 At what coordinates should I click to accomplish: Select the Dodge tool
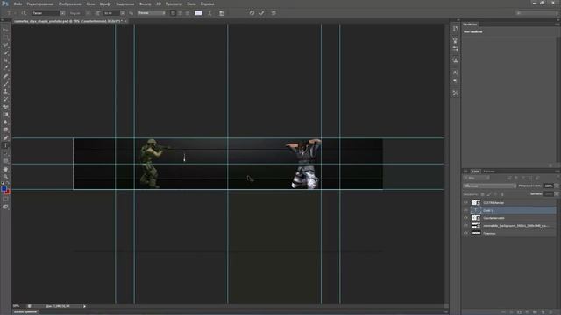[x=5, y=129]
